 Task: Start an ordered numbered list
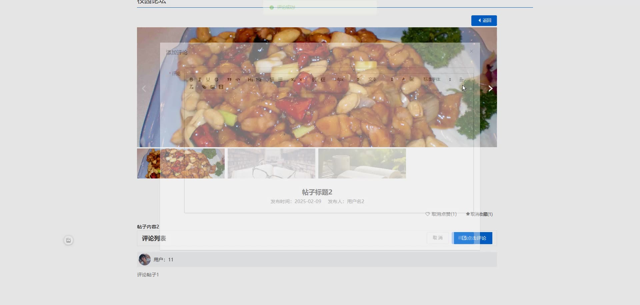(272, 80)
